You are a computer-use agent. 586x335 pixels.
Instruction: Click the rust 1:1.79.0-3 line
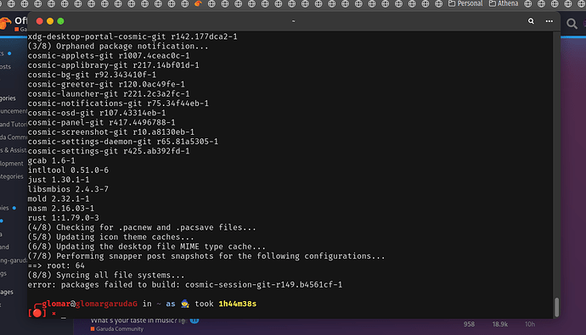63,218
